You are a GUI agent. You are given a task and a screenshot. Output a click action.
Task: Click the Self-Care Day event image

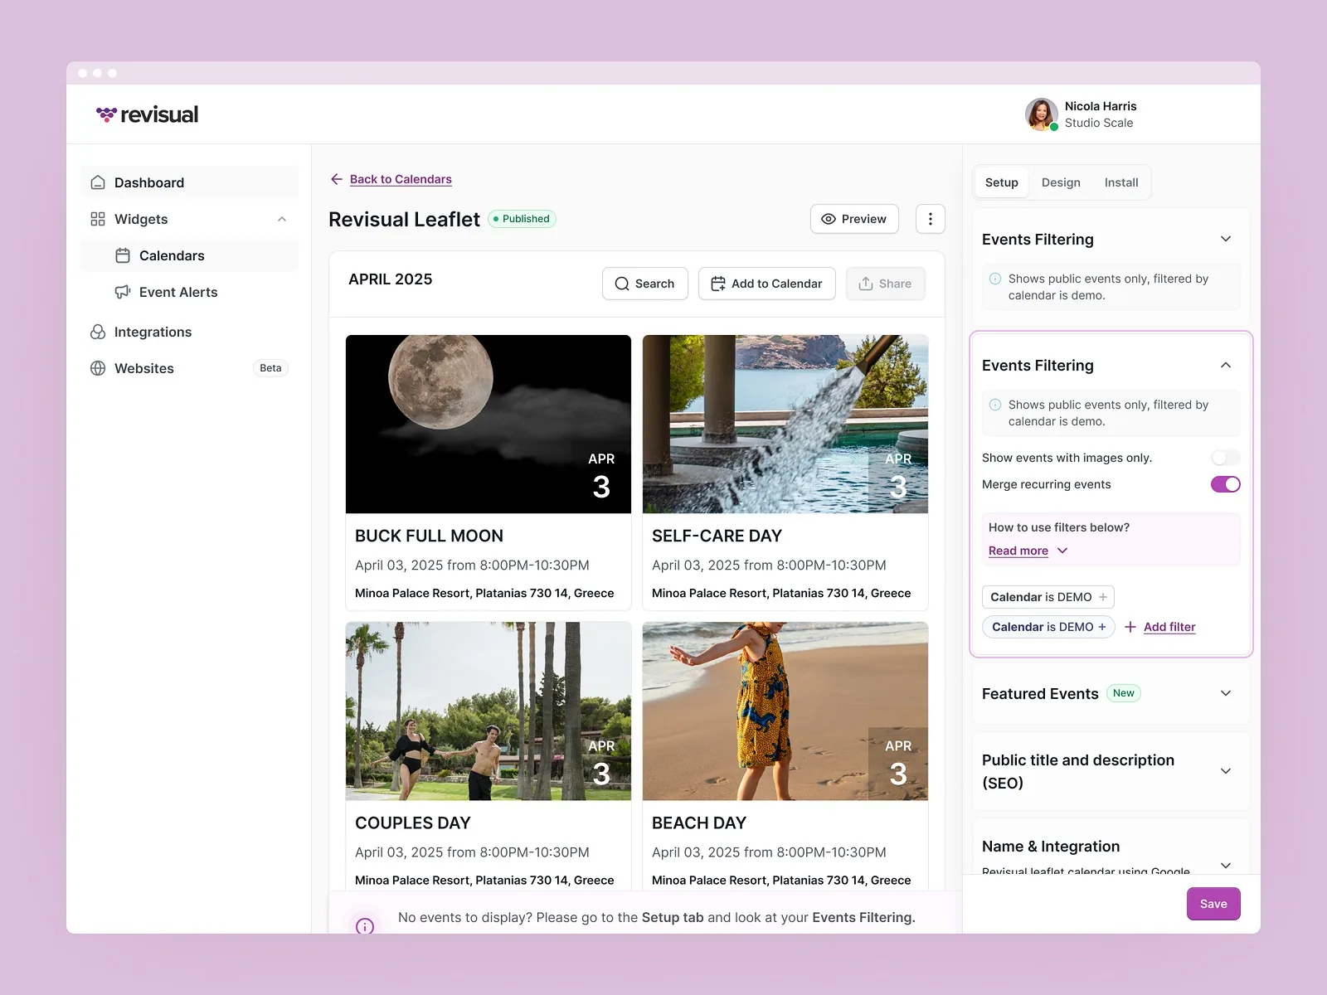click(x=785, y=424)
